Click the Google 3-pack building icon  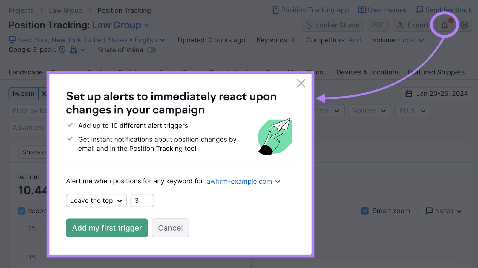73,50
